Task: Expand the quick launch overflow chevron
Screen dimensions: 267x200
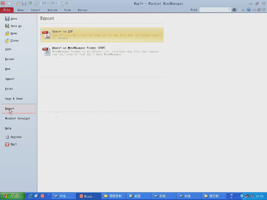Action: click(x=49, y=195)
